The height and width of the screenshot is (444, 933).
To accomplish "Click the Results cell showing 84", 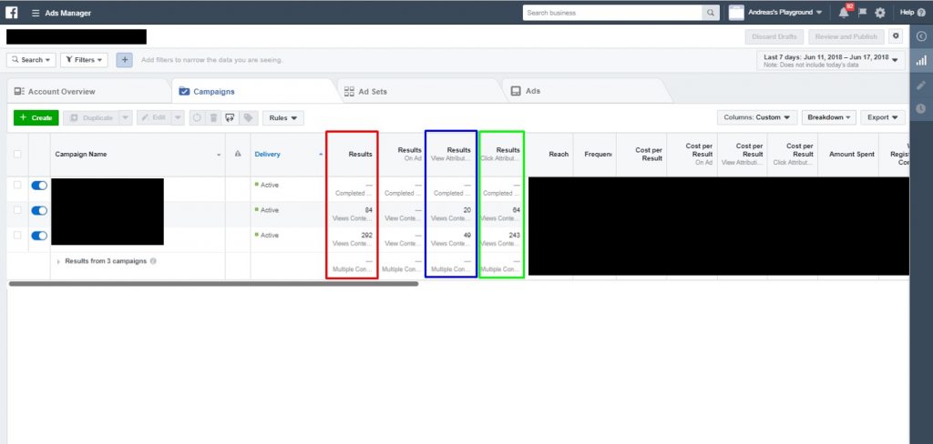I will pyautogui.click(x=353, y=214).
